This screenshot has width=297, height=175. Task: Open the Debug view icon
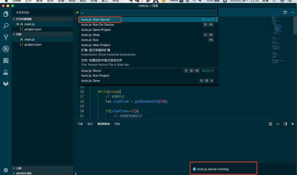coord(6,49)
